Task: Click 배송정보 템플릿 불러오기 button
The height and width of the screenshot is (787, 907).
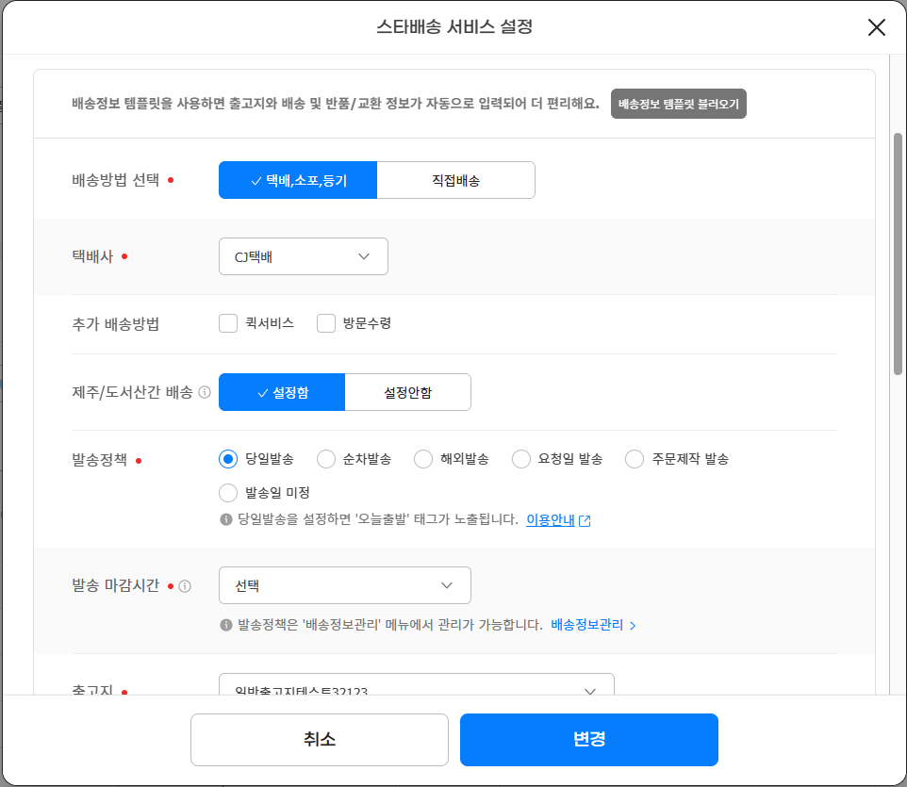Action: (x=678, y=104)
